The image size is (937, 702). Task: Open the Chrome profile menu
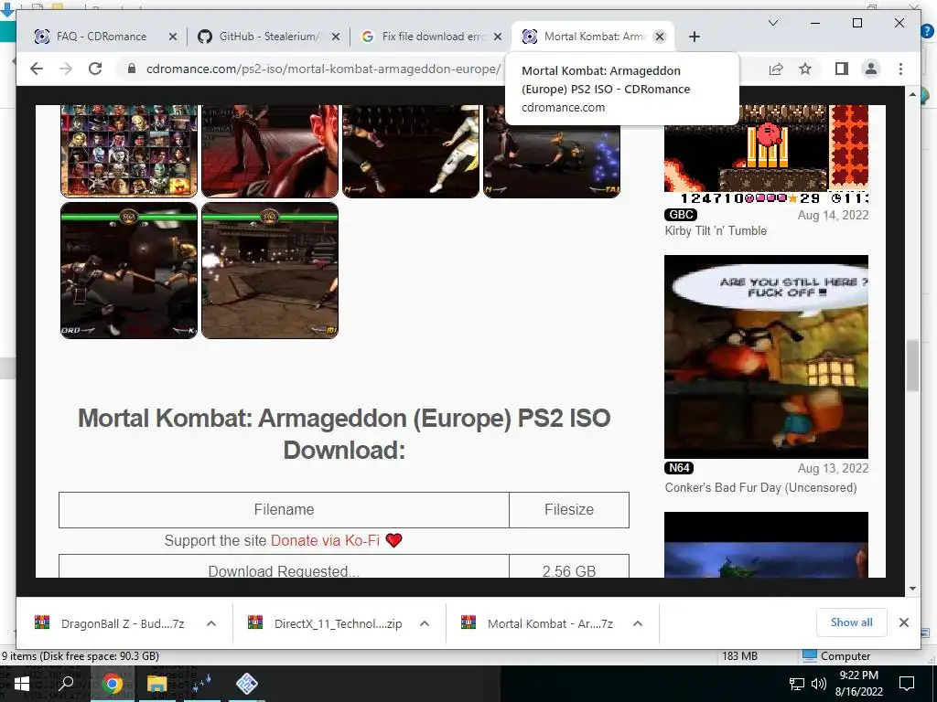pos(871,69)
